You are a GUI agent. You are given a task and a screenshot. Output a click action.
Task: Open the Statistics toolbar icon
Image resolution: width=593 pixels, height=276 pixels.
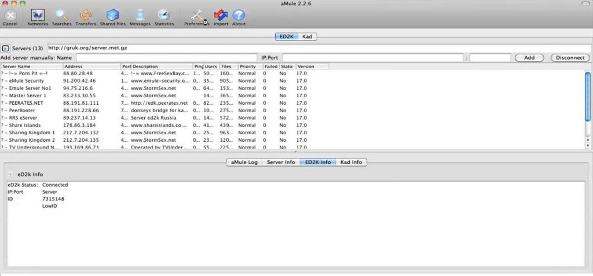point(164,15)
